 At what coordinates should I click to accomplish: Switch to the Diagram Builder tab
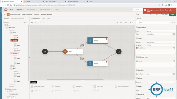click(35, 19)
